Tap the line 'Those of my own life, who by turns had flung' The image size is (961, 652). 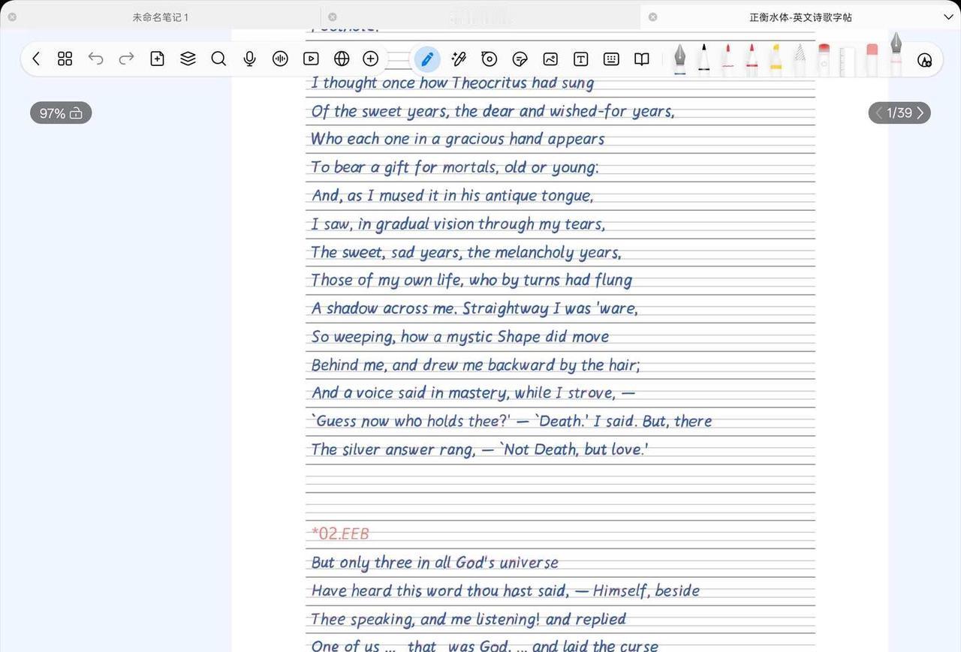coord(471,280)
